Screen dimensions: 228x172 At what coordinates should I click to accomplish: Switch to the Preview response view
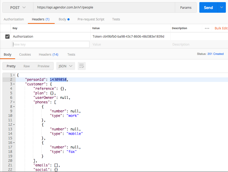[x=44, y=66]
